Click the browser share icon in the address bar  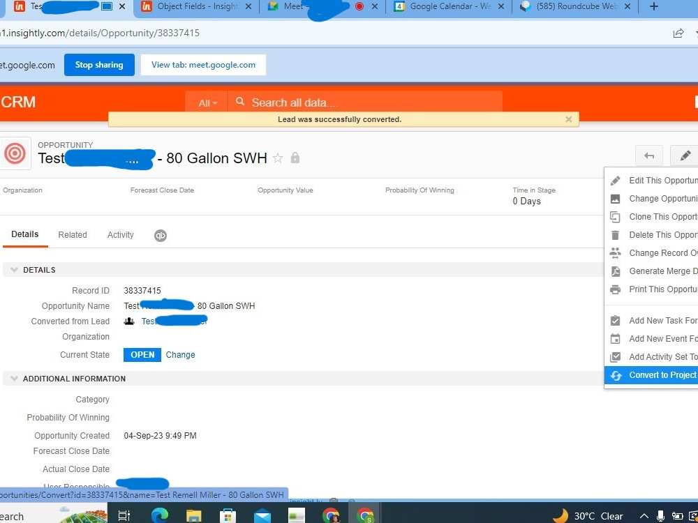click(x=678, y=33)
